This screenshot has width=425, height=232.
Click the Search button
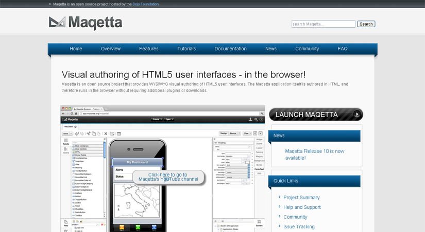pyautogui.click(x=366, y=24)
